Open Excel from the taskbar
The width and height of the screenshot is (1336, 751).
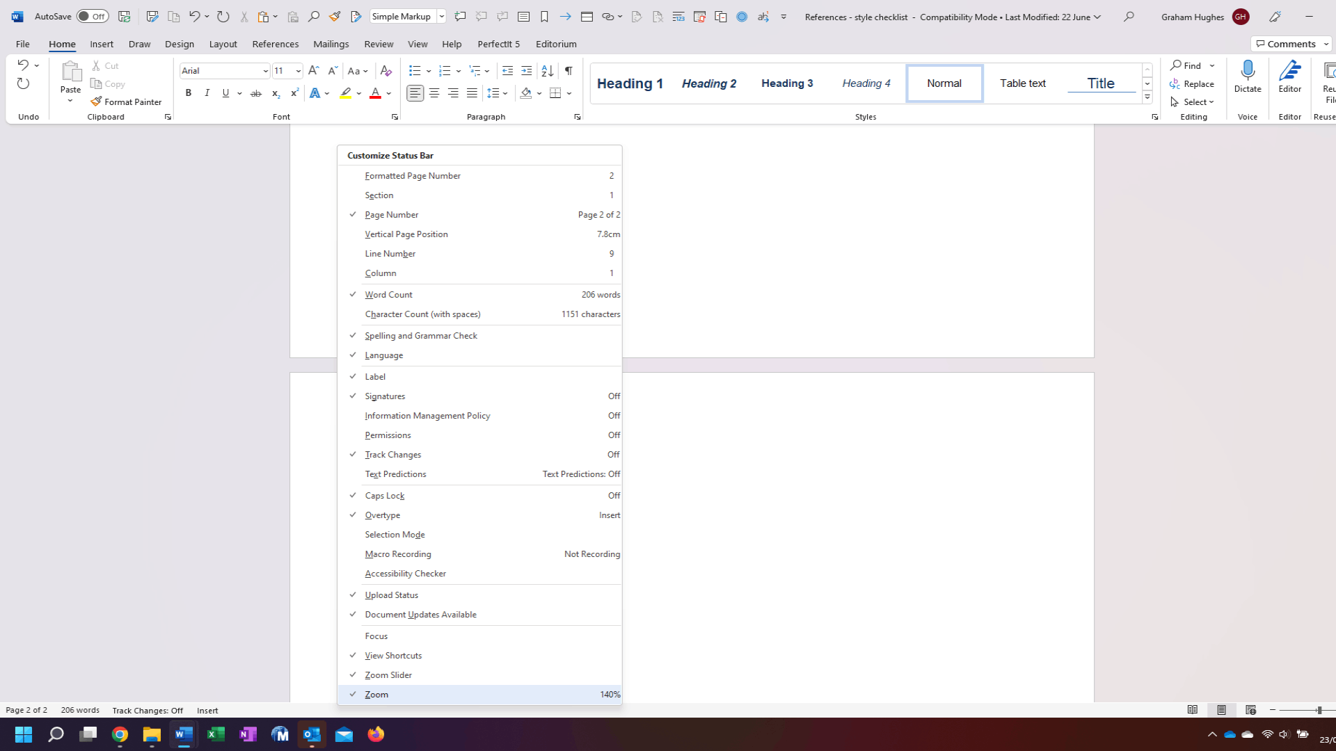216,734
